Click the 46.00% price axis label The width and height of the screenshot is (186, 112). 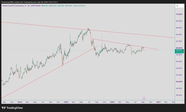(x=179, y=95)
